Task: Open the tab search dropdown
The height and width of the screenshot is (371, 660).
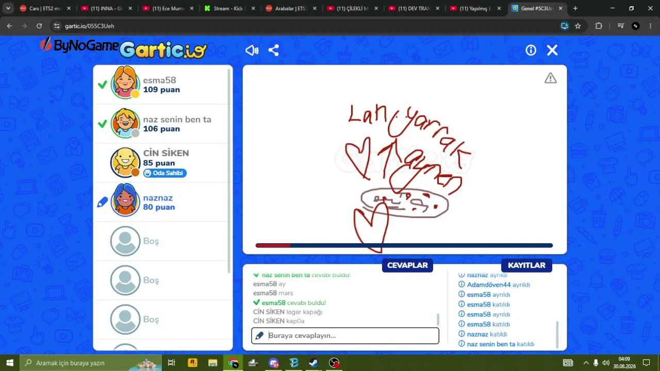Action: 8,8
